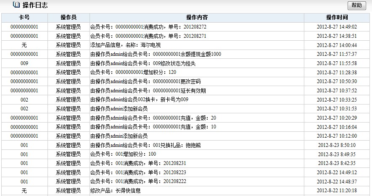
Task: Select log entry with 单号 201208272
Action: point(148,27)
